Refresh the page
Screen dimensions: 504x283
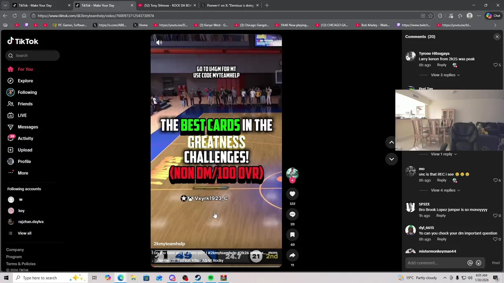(15, 16)
